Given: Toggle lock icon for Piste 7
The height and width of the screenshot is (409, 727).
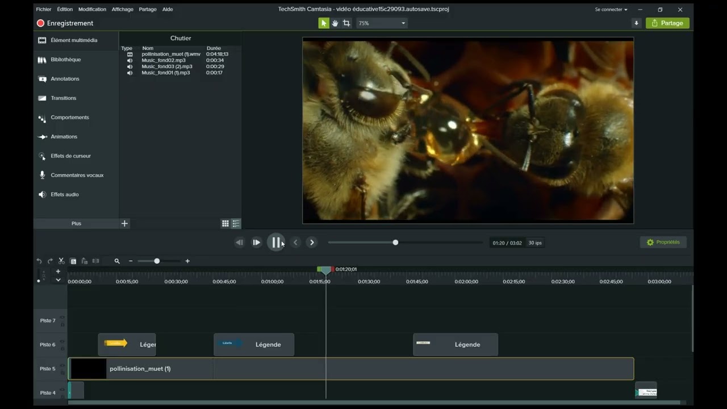Looking at the screenshot, I should coord(62,324).
